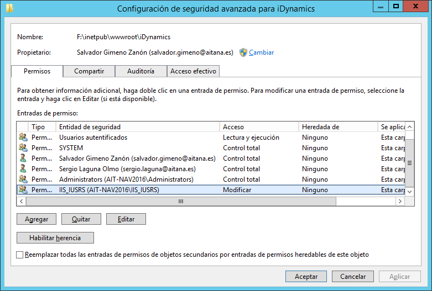Select the Salvador Gimeno Zanón permission entry
The width and height of the screenshot is (432, 291).
point(211,158)
